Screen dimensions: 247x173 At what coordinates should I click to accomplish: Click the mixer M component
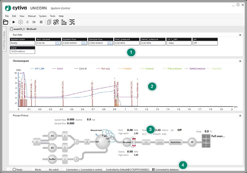(87, 142)
